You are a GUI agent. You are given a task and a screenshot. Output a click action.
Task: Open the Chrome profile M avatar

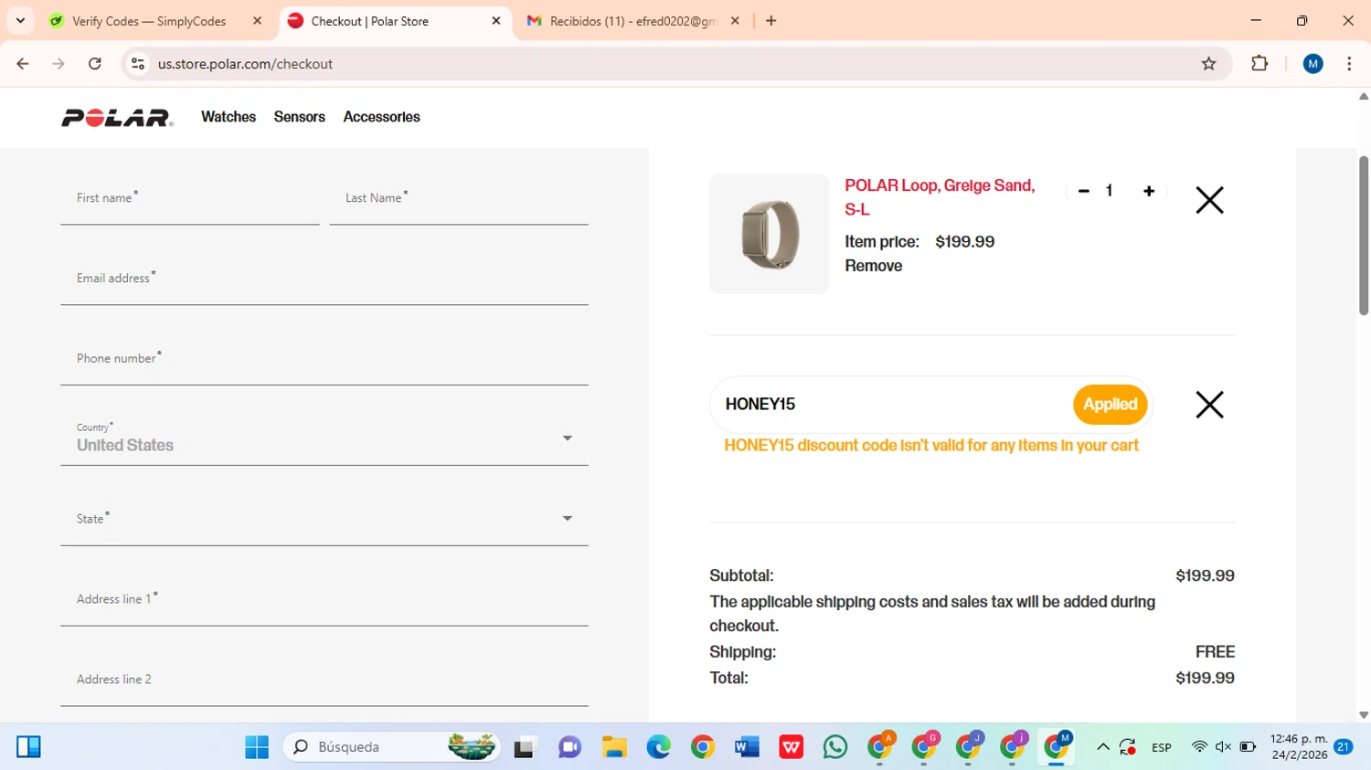(1313, 64)
